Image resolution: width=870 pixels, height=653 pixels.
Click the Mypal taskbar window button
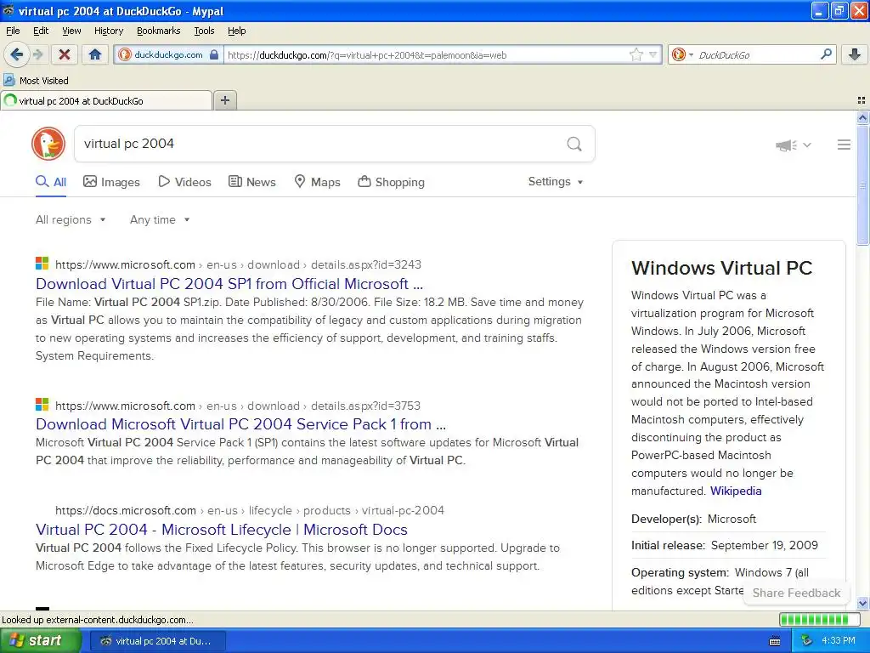point(157,641)
